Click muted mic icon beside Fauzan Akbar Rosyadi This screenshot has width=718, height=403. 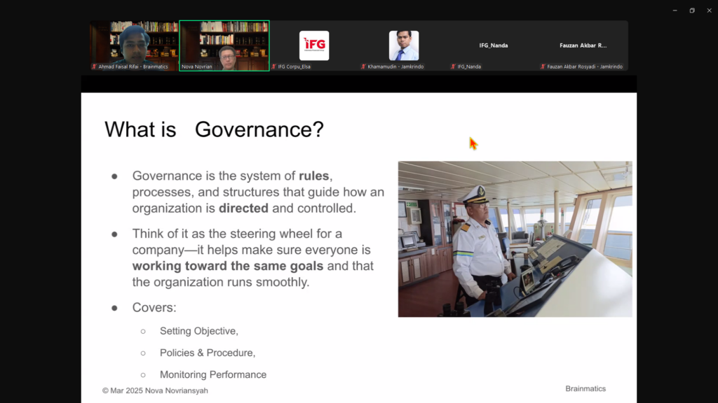coord(543,66)
